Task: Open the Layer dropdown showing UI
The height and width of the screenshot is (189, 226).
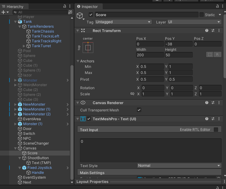Action: point(194,22)
